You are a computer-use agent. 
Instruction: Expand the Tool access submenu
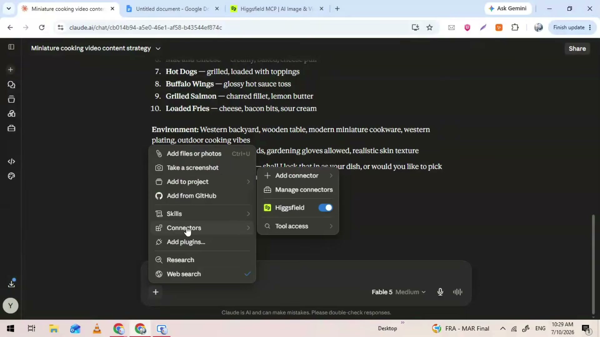298,226
